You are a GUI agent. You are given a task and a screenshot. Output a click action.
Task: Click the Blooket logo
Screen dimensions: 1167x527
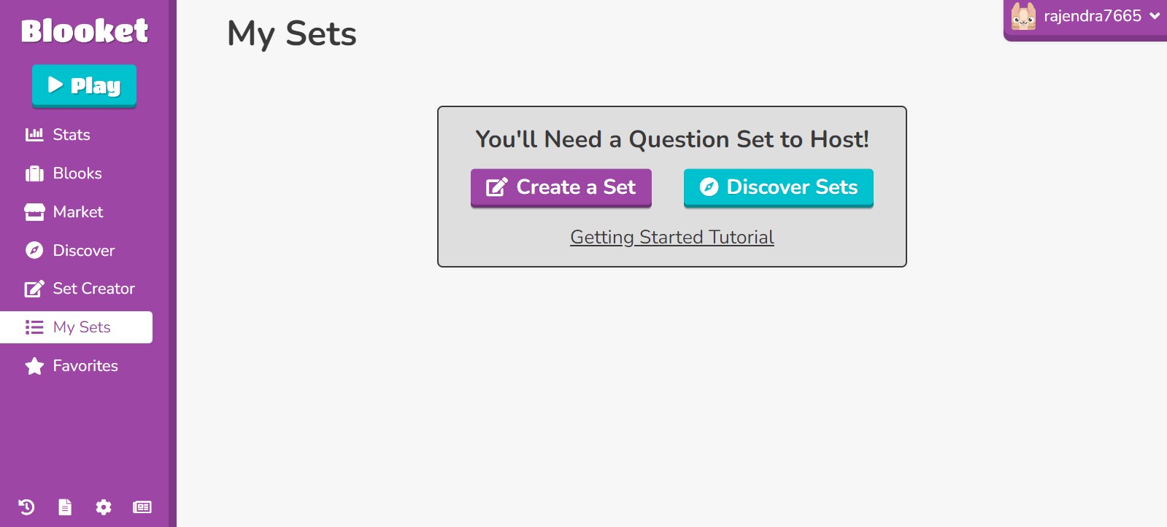pos(85,31)
